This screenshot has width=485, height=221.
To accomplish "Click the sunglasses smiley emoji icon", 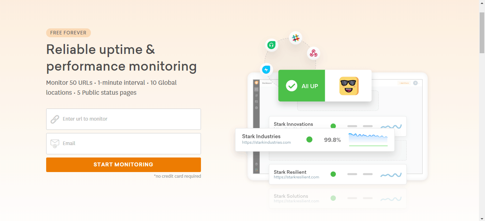I will coord(349,86).
